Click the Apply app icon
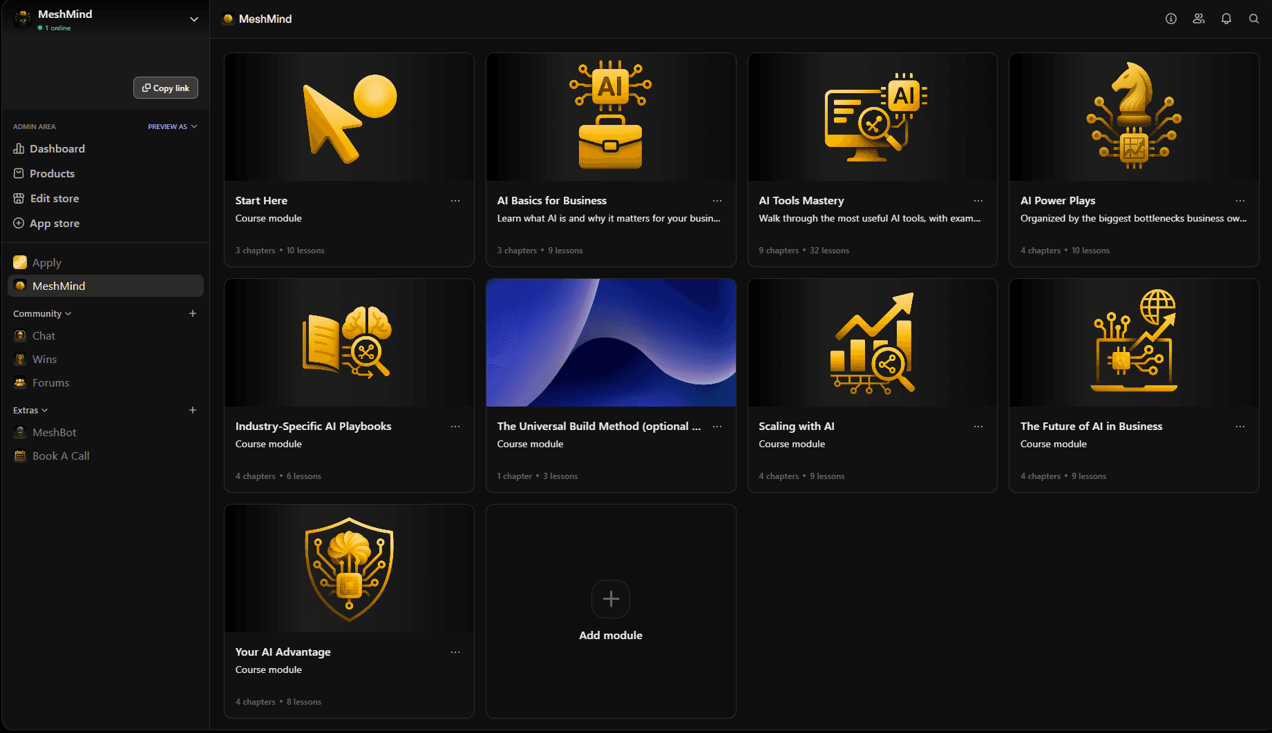 20,262
